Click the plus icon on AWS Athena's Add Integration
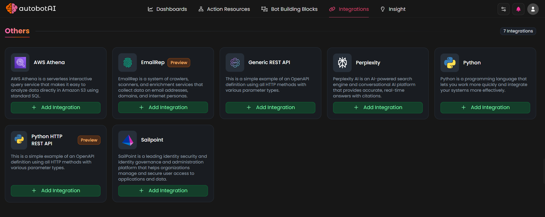The width and height of the screenshot is (545, 217). coord(34,107)
